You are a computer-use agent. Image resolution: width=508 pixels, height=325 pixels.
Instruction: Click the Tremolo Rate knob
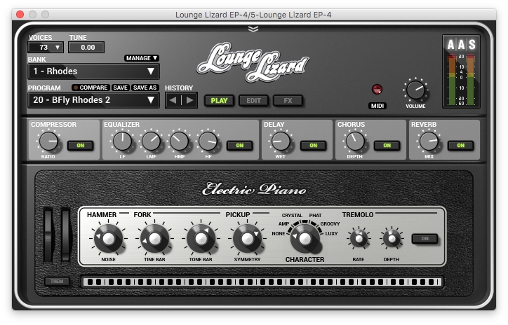(x=359, y=239)
